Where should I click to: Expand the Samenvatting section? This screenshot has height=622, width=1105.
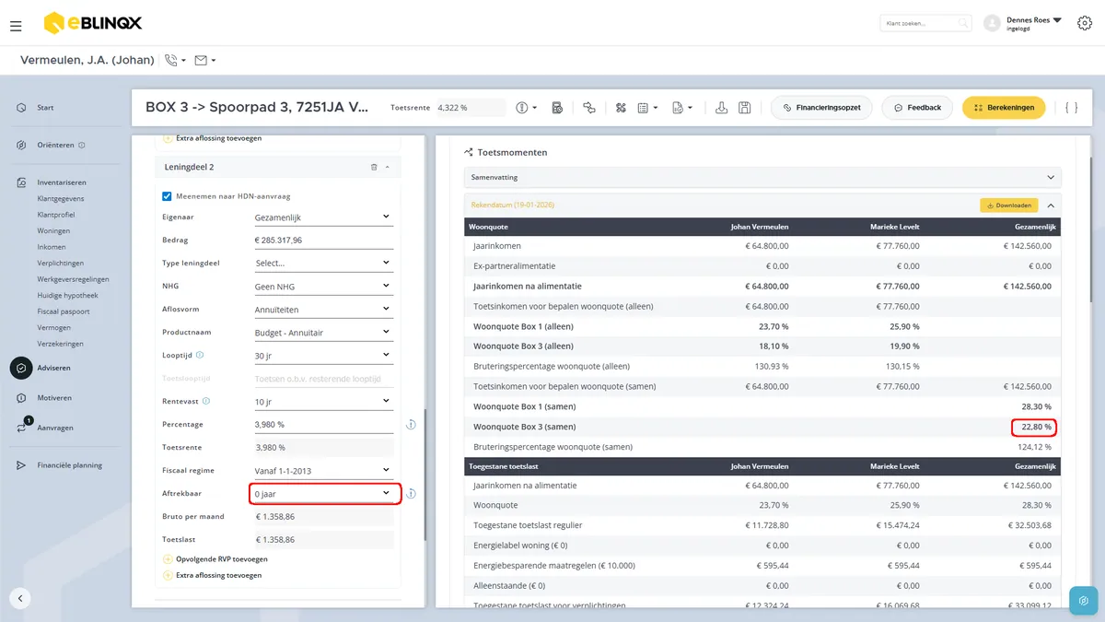pyautogui.click(x=762, y=177)
